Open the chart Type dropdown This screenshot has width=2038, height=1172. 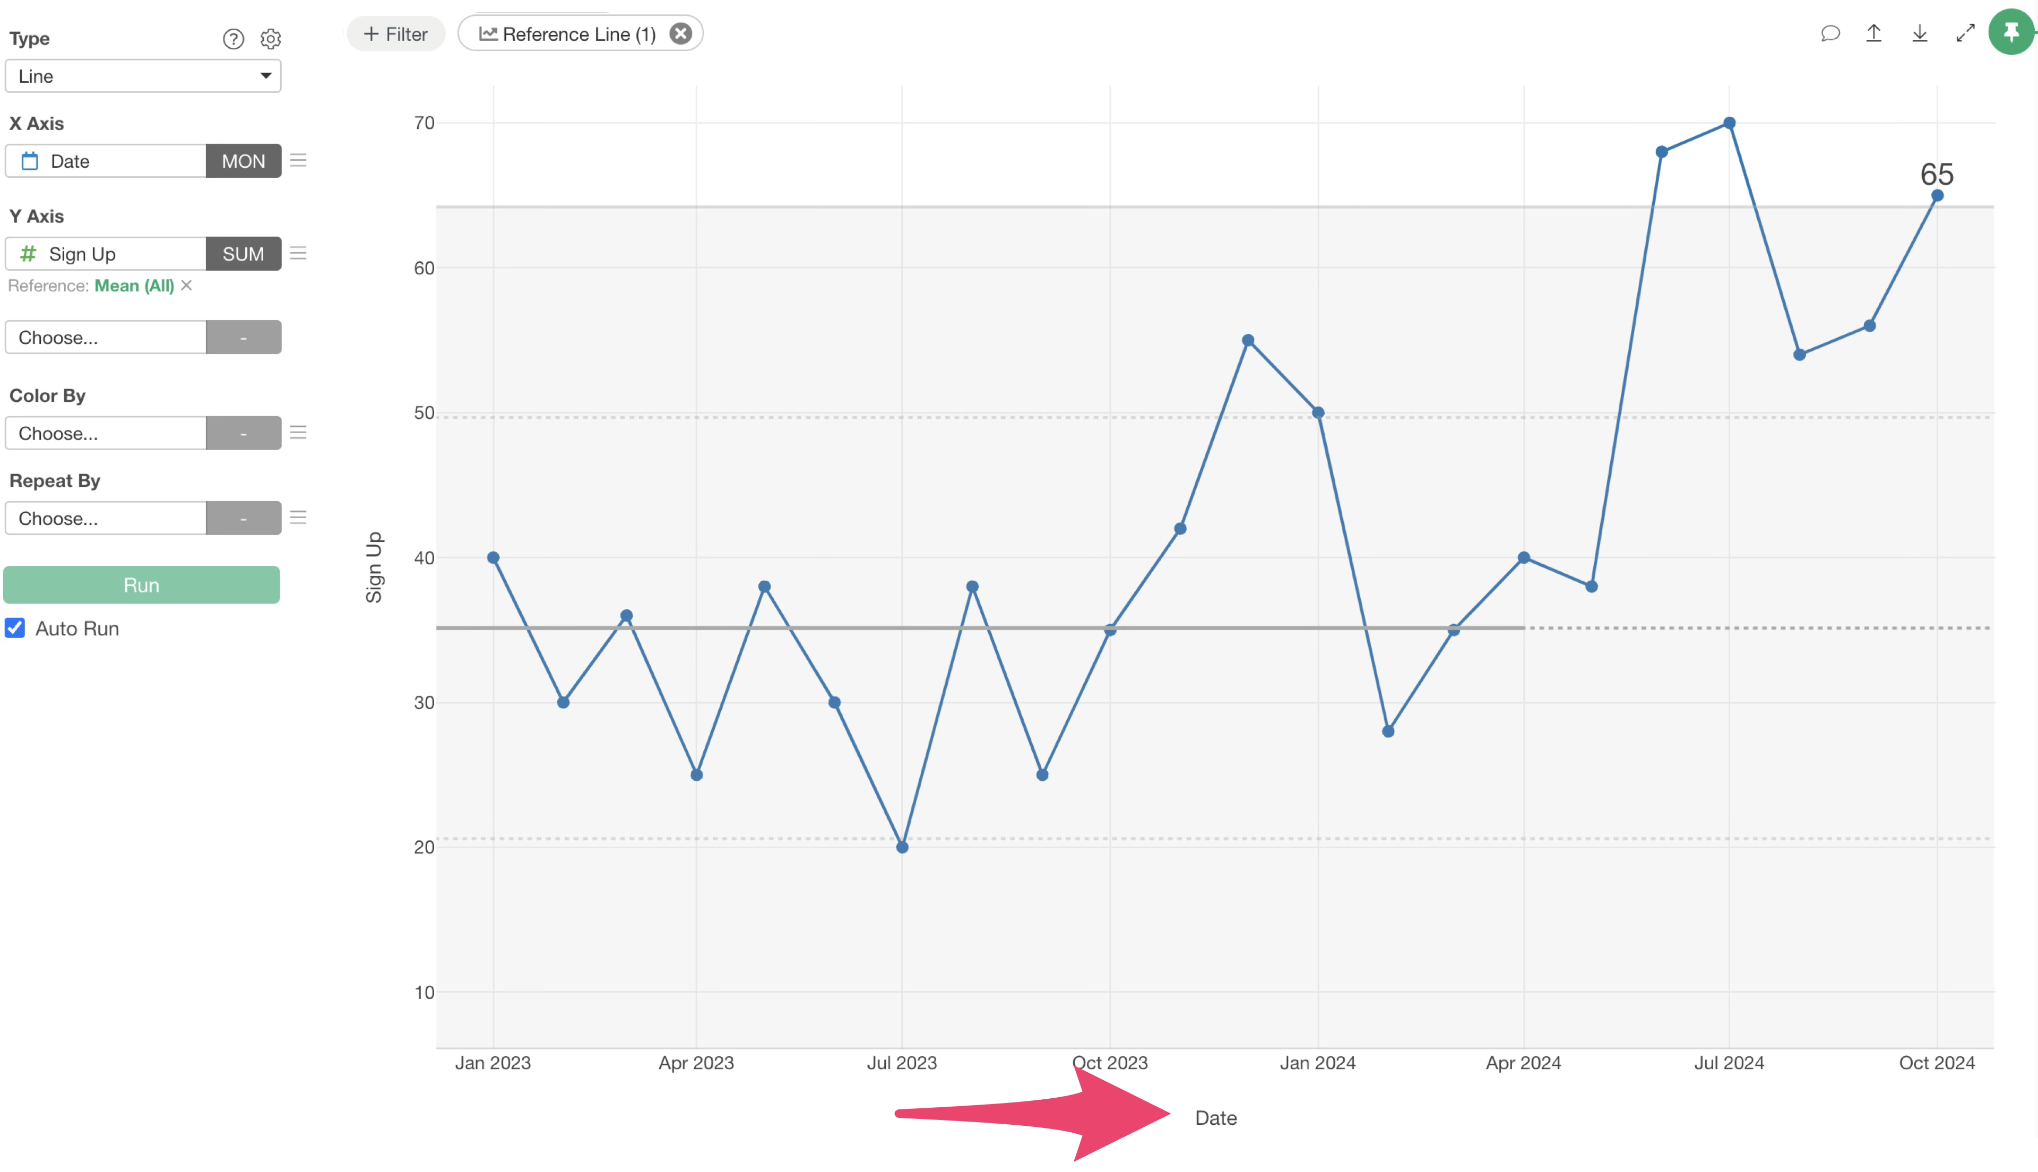click(x=143, y=76)
